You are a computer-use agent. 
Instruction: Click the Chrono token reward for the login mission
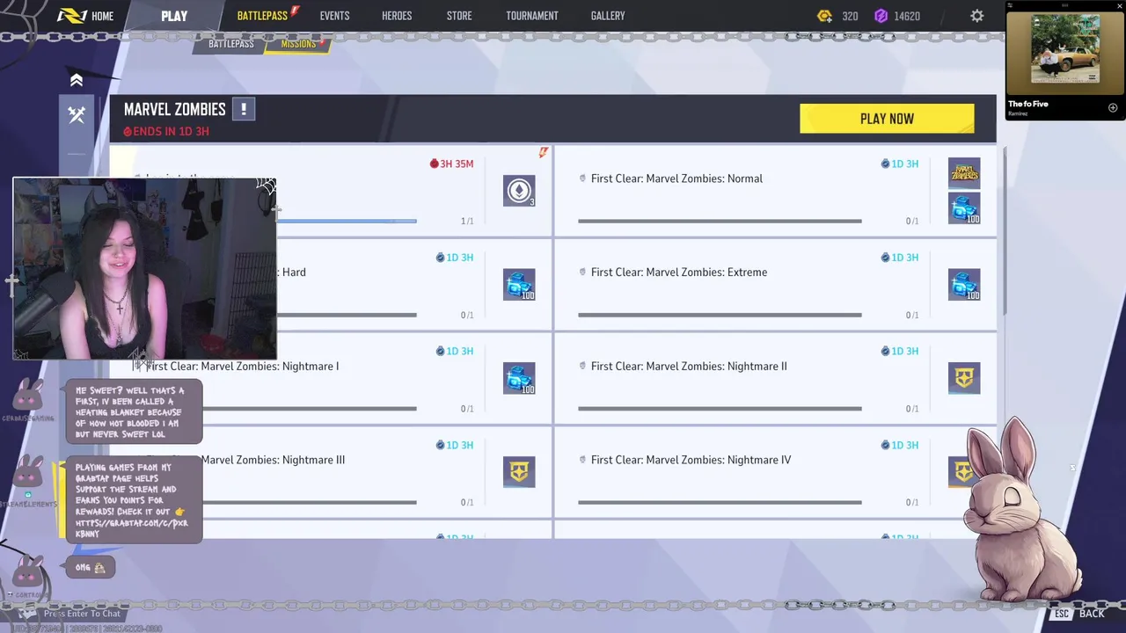coord(519,191)
